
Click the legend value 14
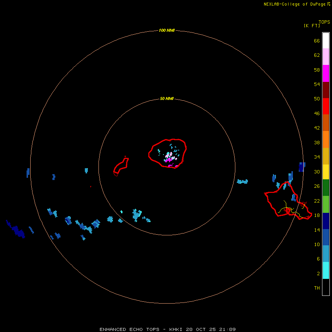coord(317,230)
